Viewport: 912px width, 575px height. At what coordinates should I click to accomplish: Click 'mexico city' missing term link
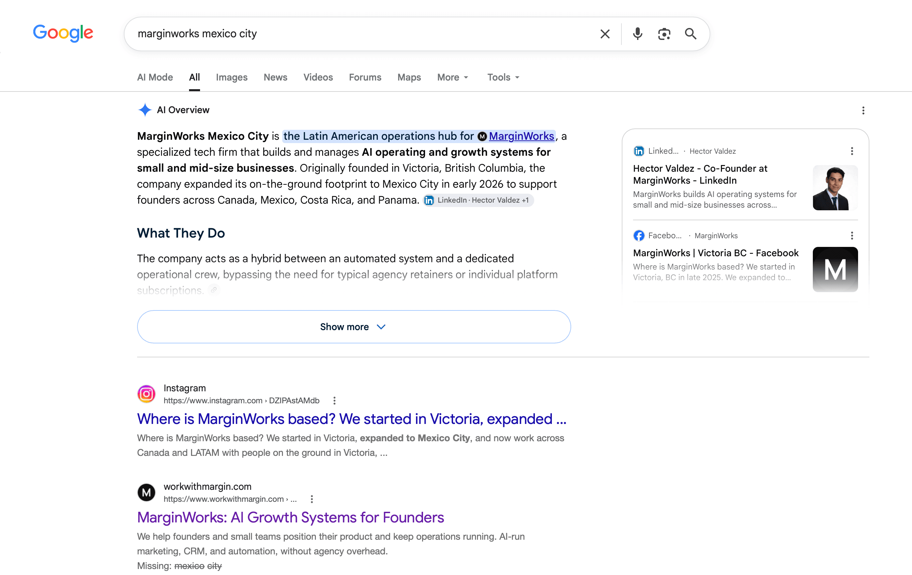point(198,566)
